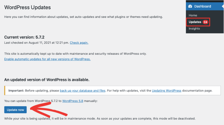Click the Last checked timestamp text
Image resolution: width=224 pixels, height=125 pixels.
click(x=36, y=43)
